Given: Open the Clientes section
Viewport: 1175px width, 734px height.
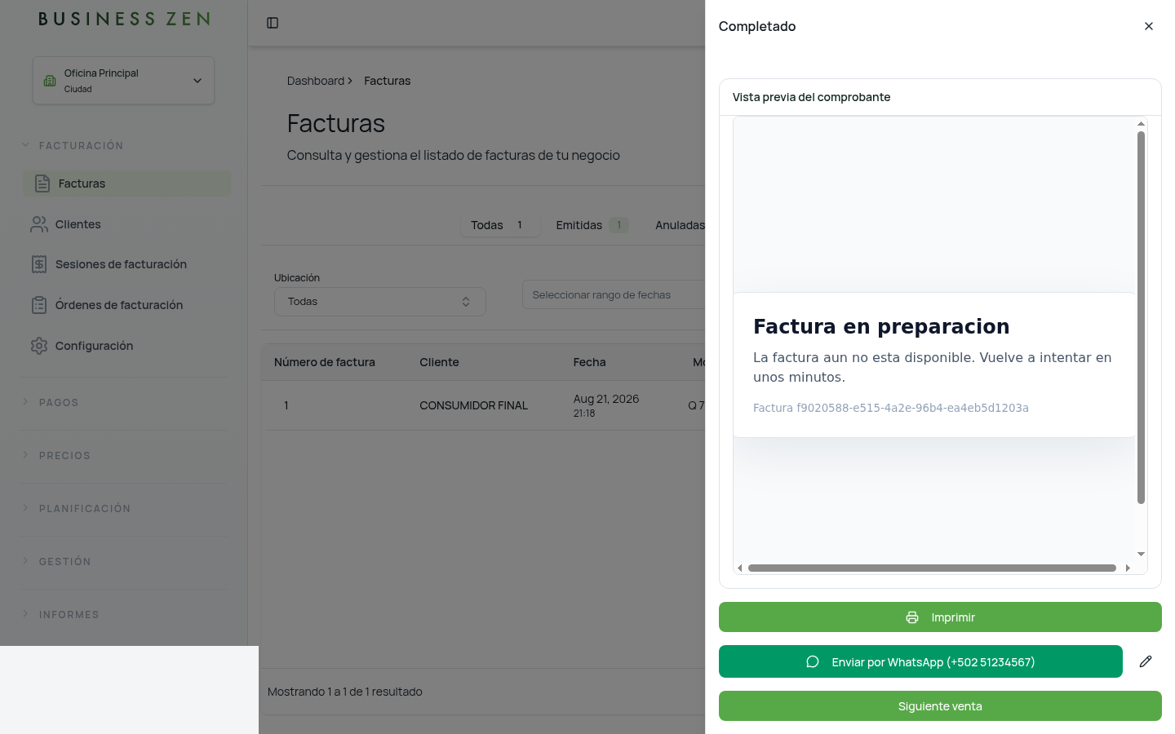Looking at the screenshot, I should click(126, 224).
